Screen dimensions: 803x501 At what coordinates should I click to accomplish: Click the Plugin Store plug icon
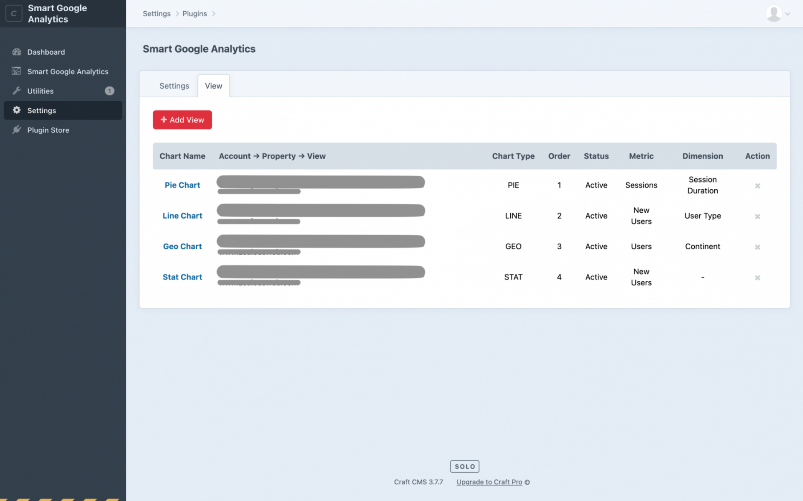(x=17, y=130)
